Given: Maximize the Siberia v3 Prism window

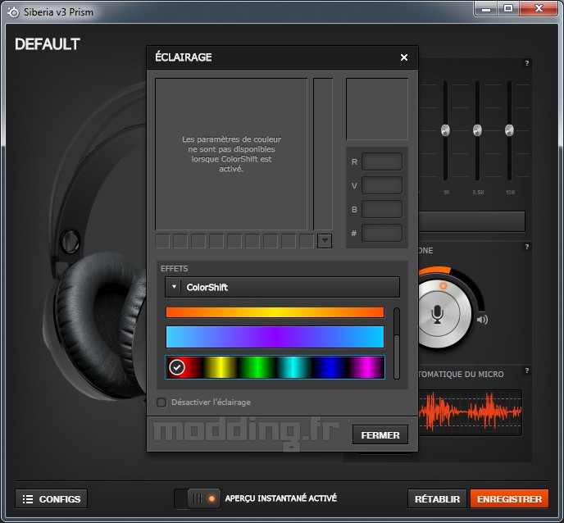Looking at the screenshot, I should (508, 9).
